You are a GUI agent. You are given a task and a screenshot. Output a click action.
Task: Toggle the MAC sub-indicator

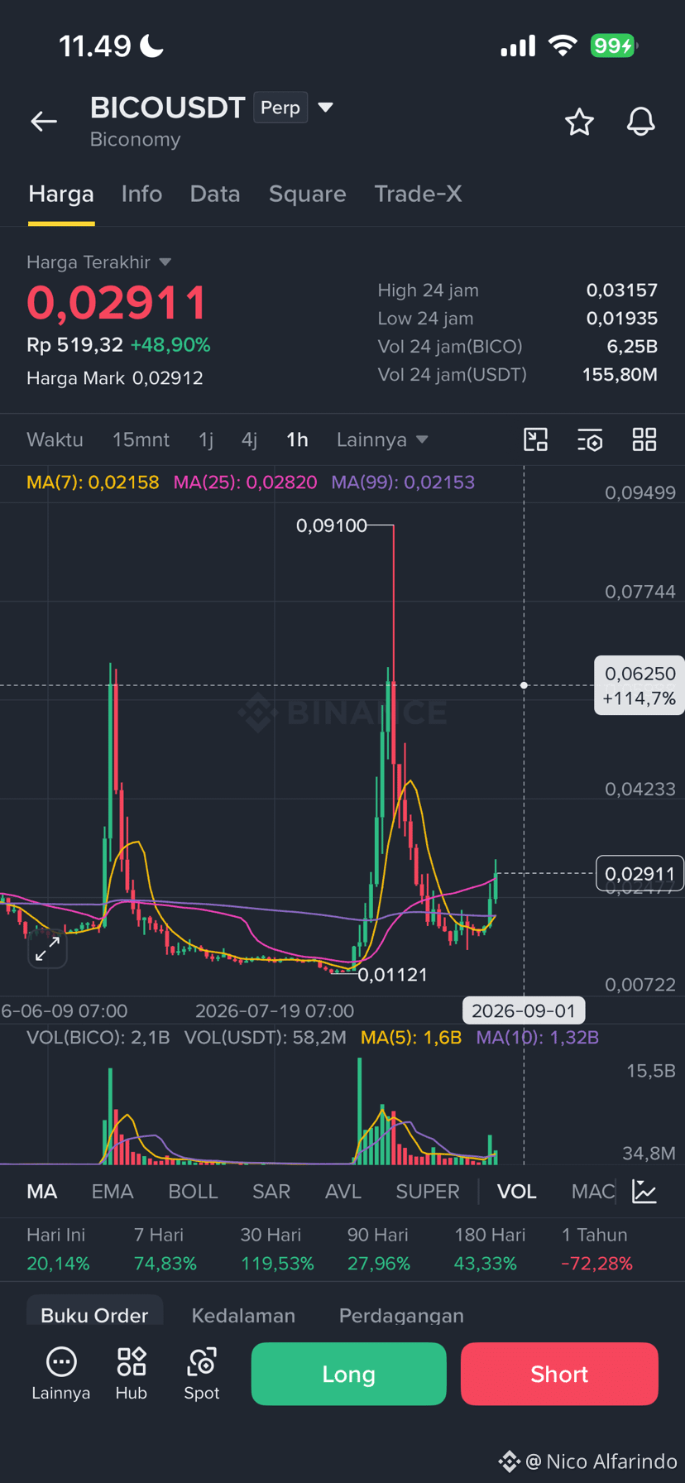tap(593, 1192)
